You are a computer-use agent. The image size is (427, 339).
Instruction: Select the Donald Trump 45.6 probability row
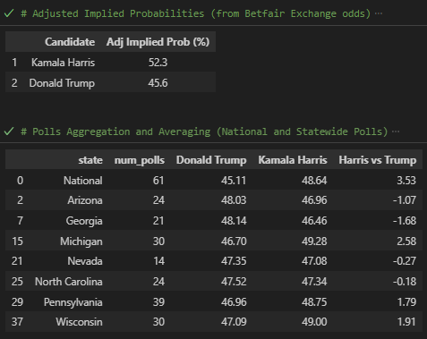110,82
